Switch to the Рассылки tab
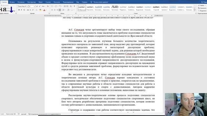The height and width of the screenshot is (116, 207). (x=57, y=2)
